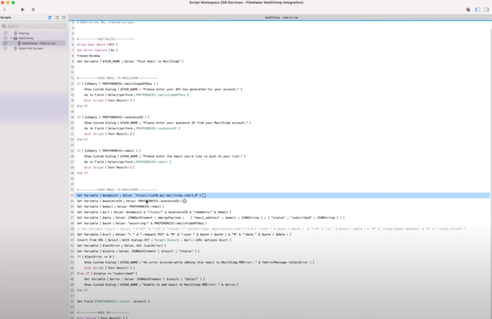Open the script debugger bug icon

point(33,9)
